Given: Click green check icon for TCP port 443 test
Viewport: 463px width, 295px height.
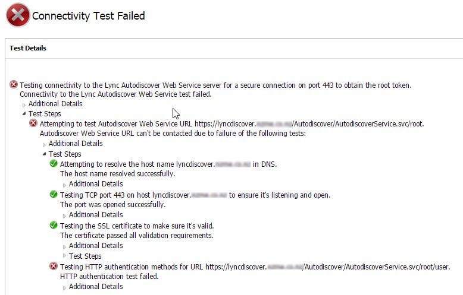Looking at the screenshot, I should pos(54,195).
